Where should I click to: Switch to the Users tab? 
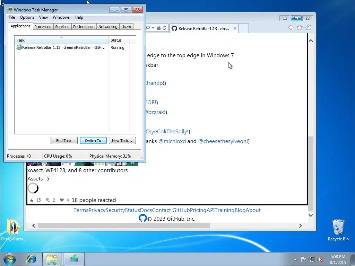[126, 27]
